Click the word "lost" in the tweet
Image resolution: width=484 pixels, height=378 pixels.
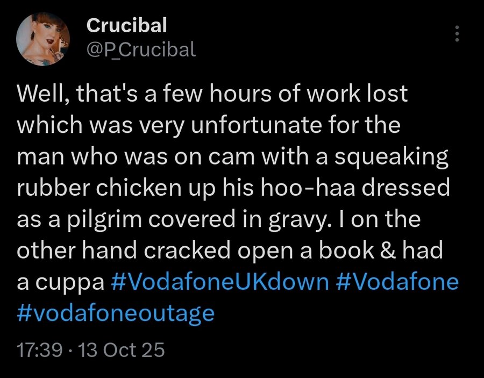[x=388, y=95]
